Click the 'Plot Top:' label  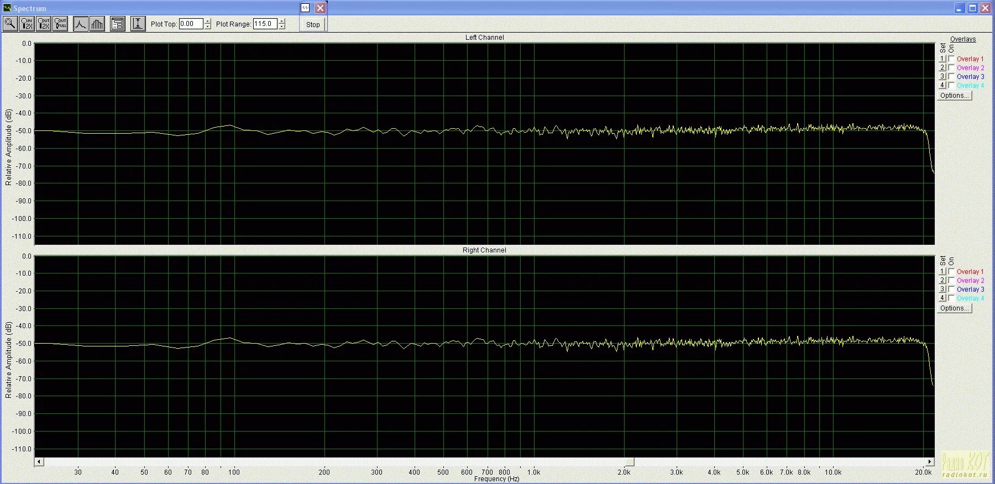tap(164, 24)
